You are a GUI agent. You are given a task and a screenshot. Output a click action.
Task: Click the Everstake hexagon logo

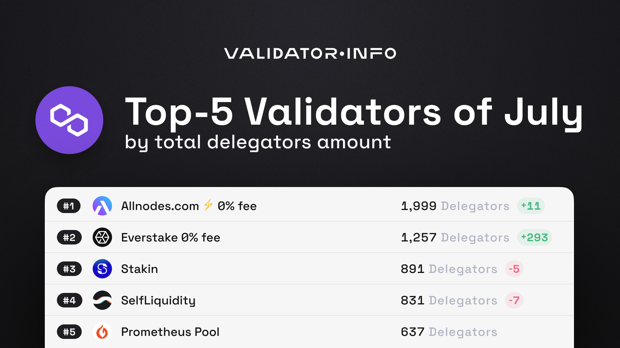tap(102, 237)
